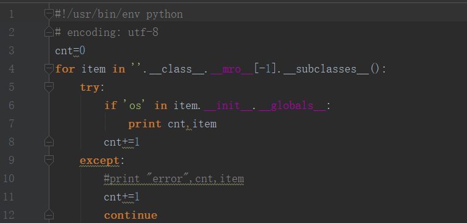Click the '# encoding: utf-8' comment
Viewport: 467px width, 223px height.
pyautogui.click(x=107, y=32)
